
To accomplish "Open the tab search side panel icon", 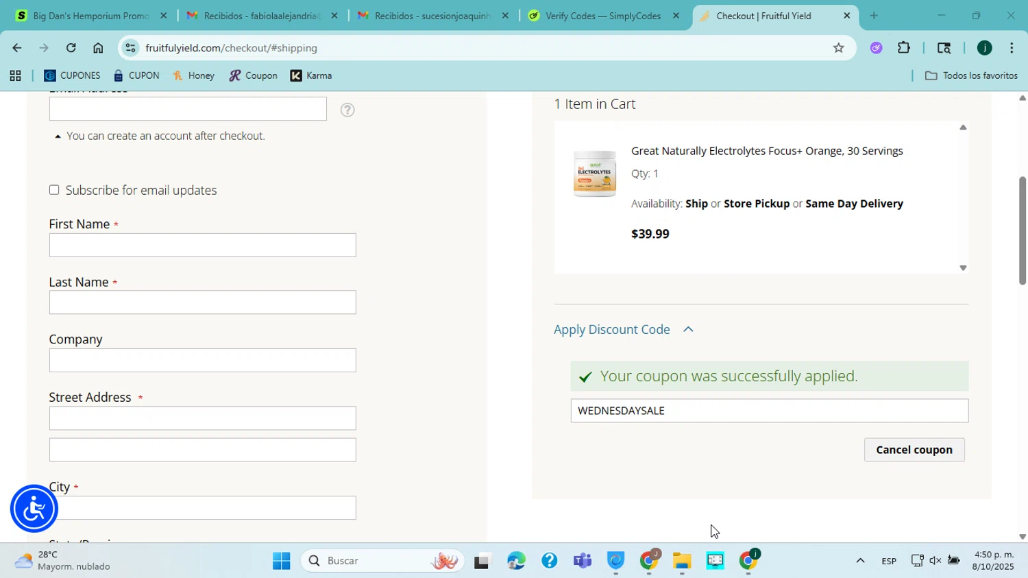I will click(x=944, y=48).
